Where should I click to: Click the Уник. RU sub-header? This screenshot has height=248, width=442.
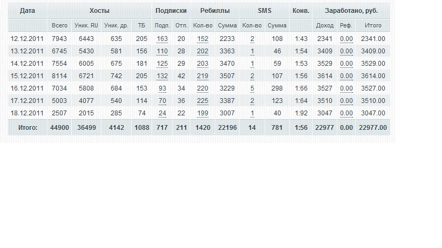86,25
